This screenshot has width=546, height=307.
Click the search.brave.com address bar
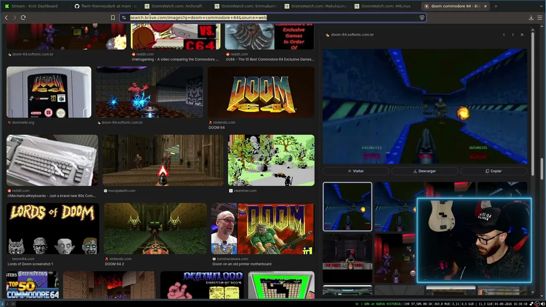(273, 17)
